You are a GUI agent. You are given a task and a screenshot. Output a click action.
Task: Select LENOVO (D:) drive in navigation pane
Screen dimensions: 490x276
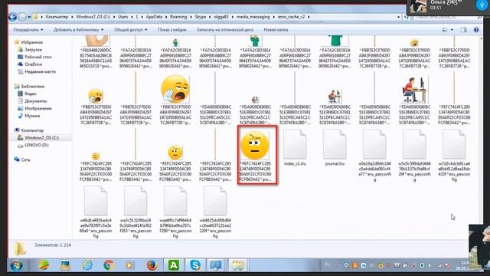tap(37, 145)
